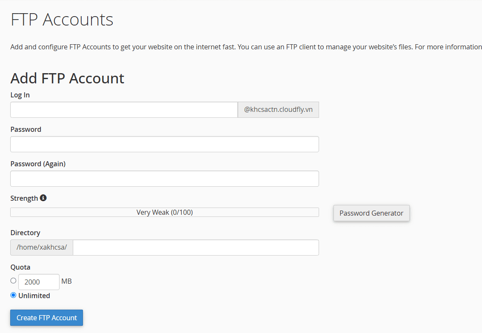This screenshot has width=482, height=333.
Task: Click the Strength info icon
Action: (x=43, y=198)
